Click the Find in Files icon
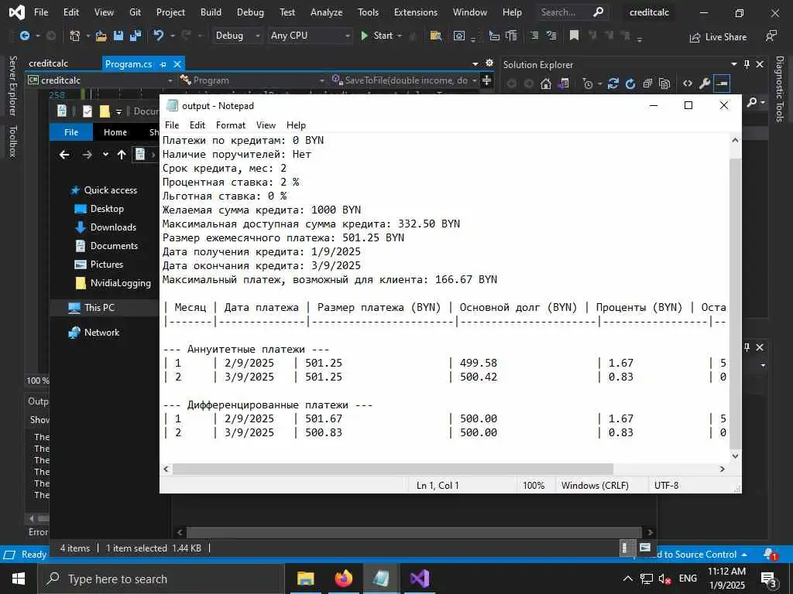 tap(435, 36)
